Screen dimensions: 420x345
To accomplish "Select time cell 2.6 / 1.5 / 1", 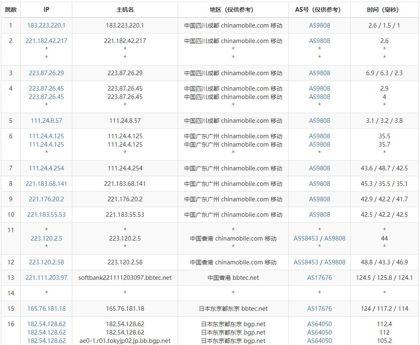I will click(384, 25).
